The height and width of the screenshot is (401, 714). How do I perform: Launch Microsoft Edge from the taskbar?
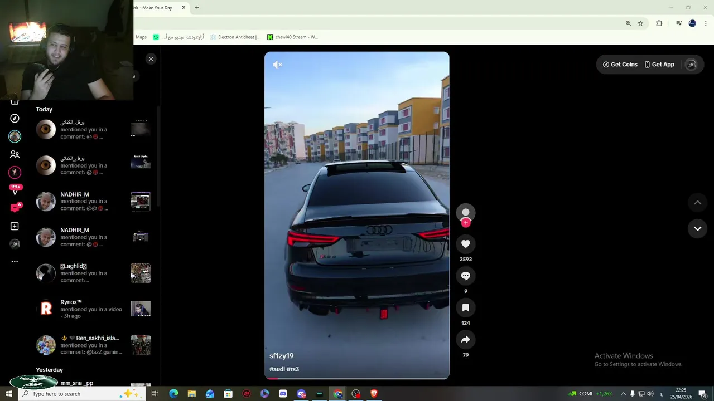coord(173,394)
